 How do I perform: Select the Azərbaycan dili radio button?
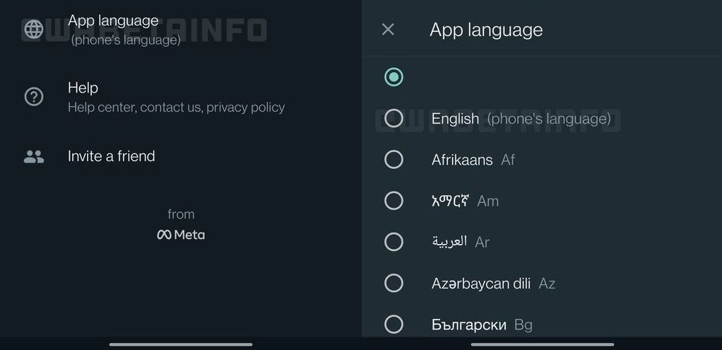tap(393, 284)
